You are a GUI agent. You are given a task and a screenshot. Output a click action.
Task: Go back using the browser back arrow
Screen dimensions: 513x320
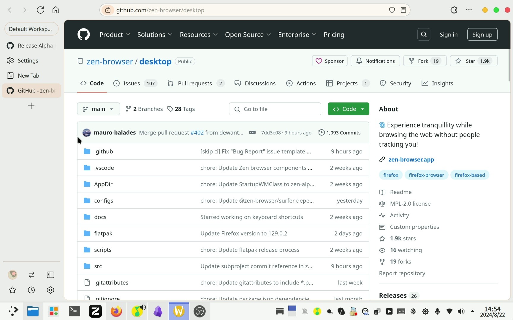click(10, 10)
